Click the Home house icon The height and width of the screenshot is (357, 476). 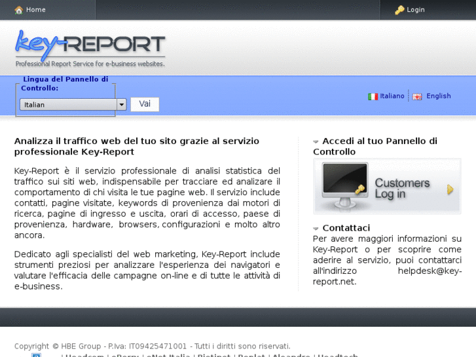(x=19, y=10)
